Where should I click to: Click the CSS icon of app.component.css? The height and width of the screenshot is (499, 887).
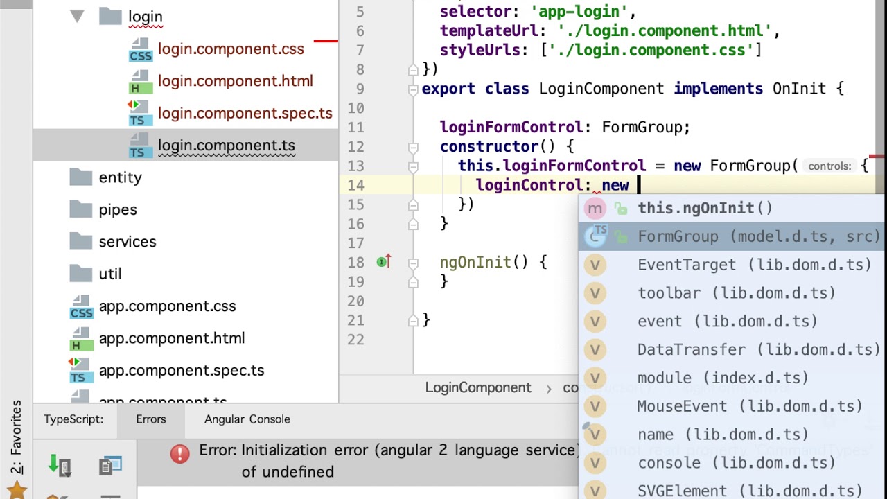[x=81, y=306]
